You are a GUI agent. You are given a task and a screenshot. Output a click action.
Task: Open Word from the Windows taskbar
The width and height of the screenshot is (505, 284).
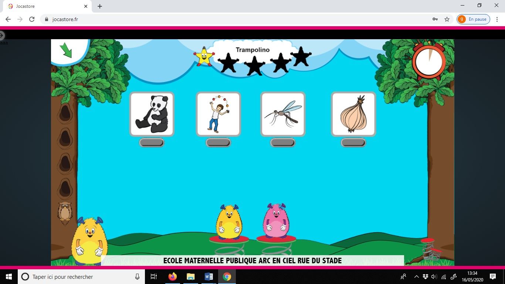(x=209, y=277)
